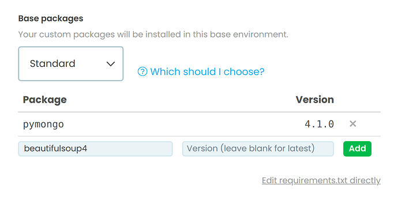Click the question mark help icon
The image size is (398, 208).
[142, 71]
